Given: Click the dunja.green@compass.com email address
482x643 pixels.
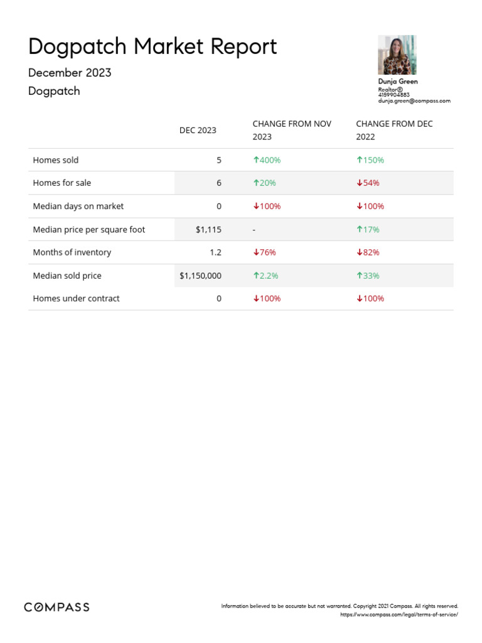Looking at the screenshot, I should tap(414, 100).
